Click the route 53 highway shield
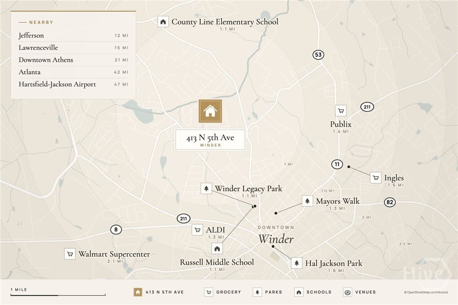Screen dimensions: 458x305 (318, 55)
